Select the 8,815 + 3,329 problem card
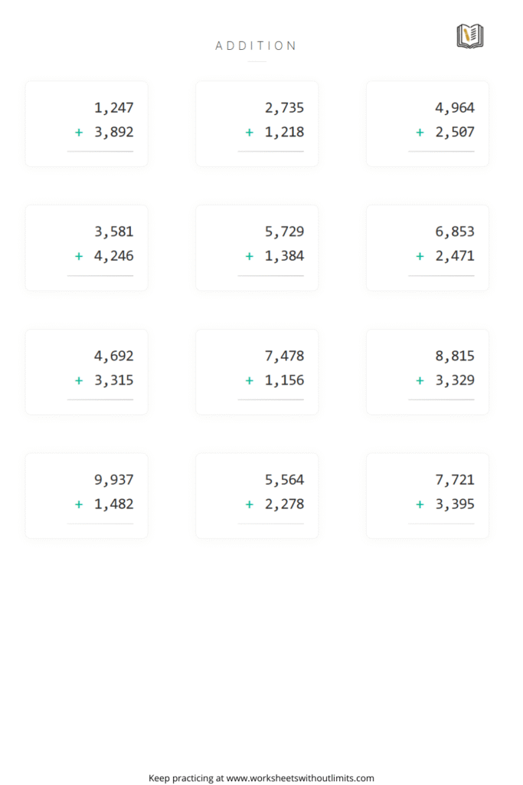523x785 pixels. coord(427,372)
